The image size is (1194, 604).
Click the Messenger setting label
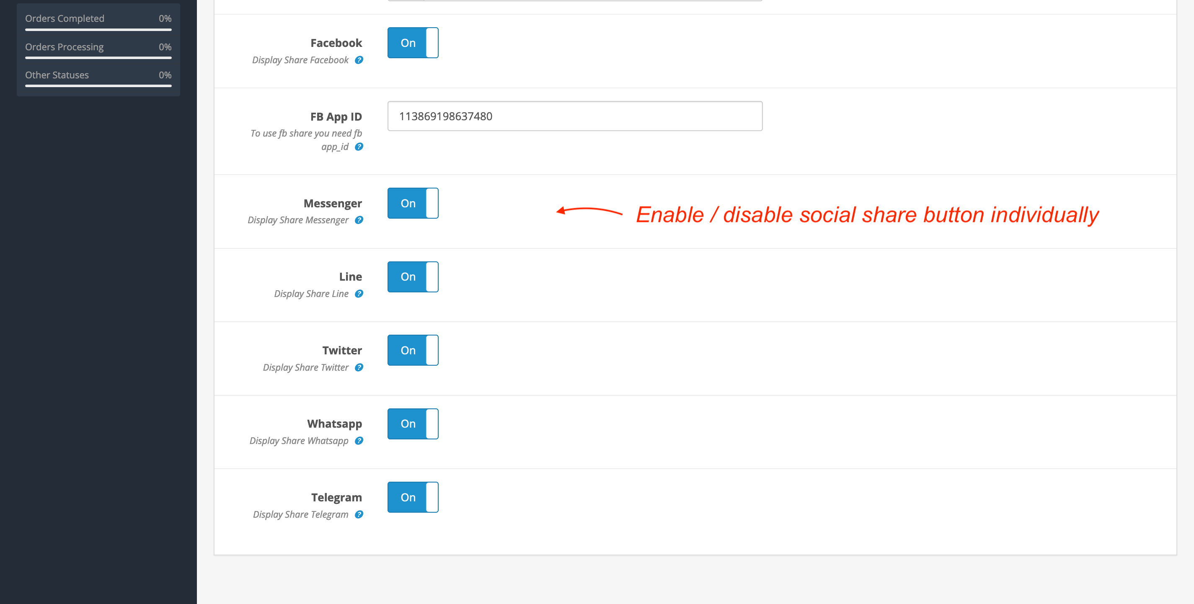coord(333,203)
